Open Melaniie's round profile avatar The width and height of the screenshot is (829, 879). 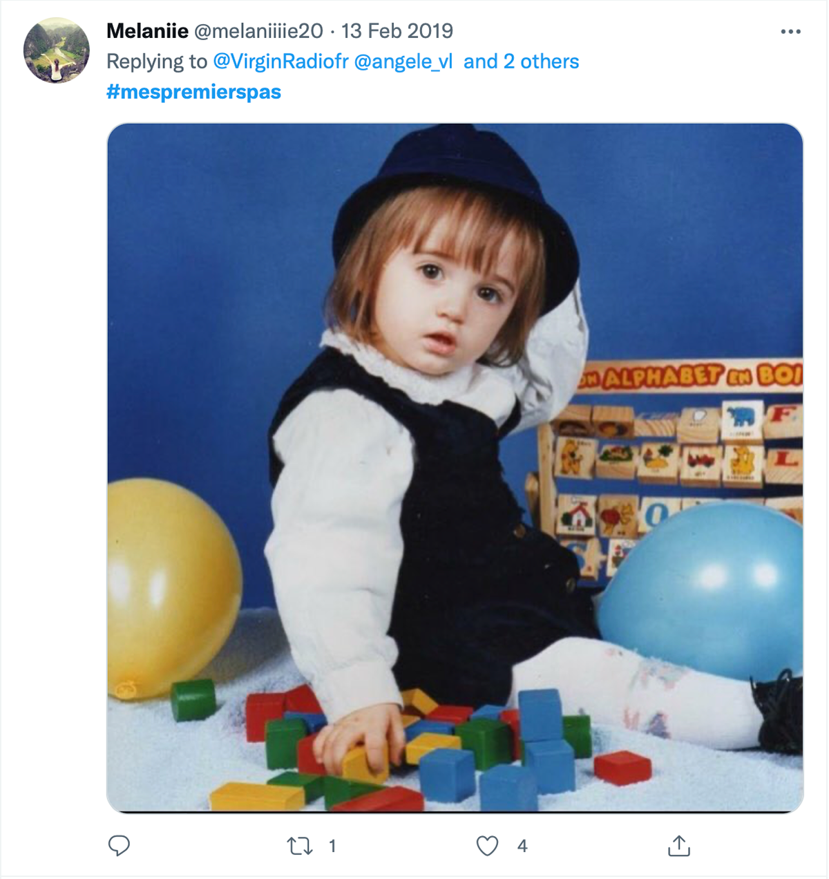click(57, 50)
